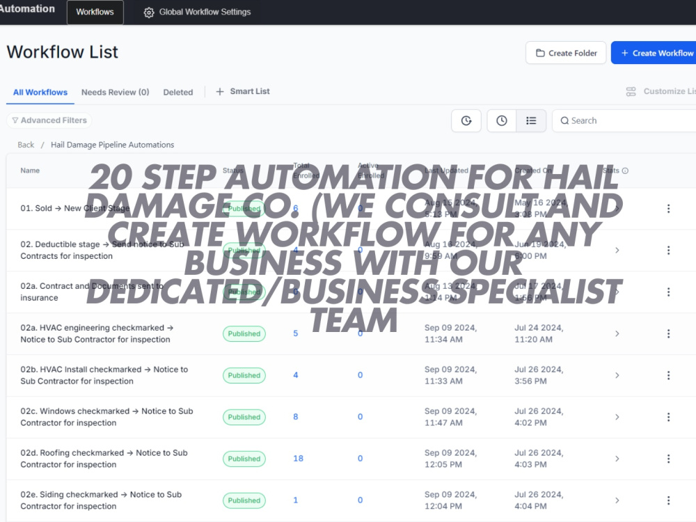This screenshot has height=522, width=696.
Task: Click total enrolled count 18 for Roofing
Action: point(299,459)
